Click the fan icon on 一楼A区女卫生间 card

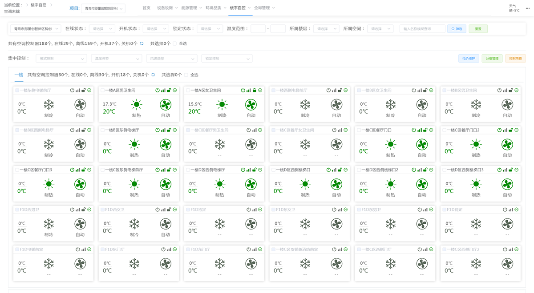[x=251, y=105]
